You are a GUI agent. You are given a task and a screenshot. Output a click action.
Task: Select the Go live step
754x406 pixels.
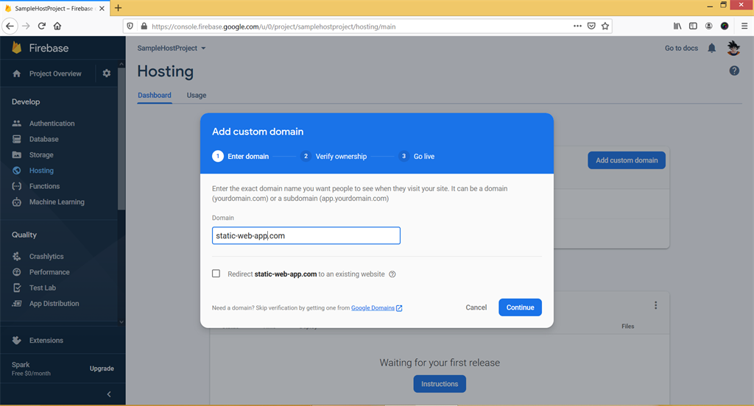tap(417, 156)
